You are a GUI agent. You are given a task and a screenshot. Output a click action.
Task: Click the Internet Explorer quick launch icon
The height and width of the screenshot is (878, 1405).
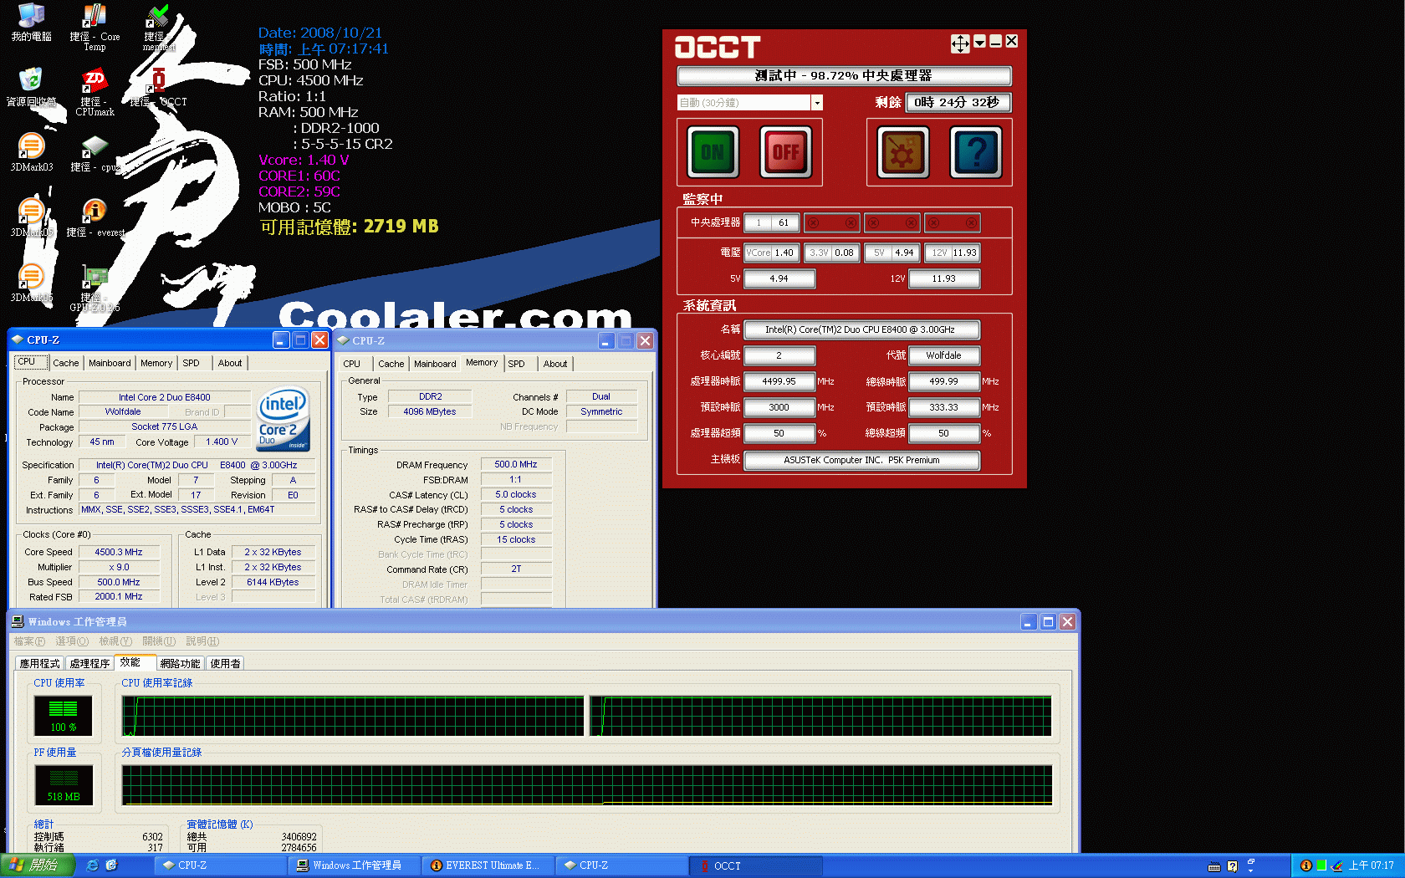point(92,865)
